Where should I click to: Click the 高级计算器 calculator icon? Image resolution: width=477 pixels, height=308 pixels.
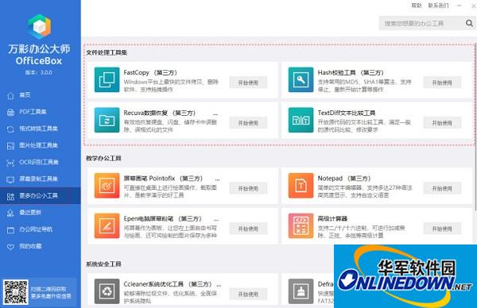coord(301,225)
